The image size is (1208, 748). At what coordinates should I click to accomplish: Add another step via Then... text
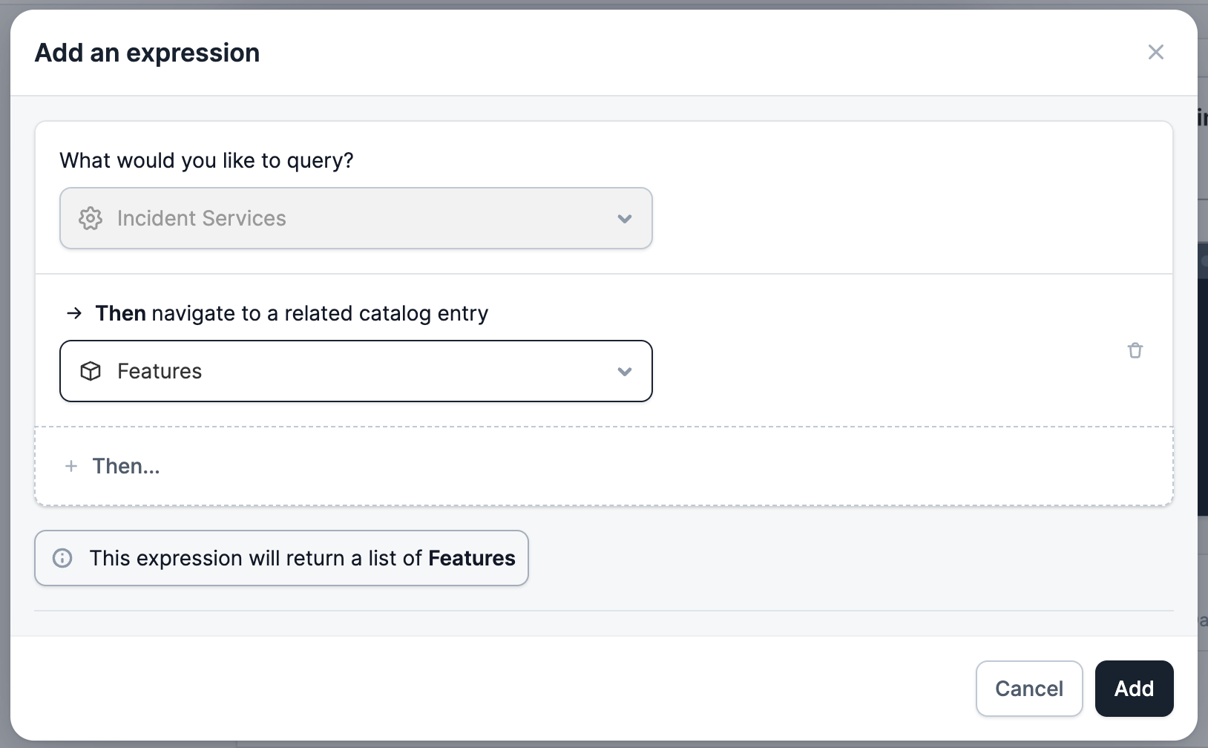(126, 466)
